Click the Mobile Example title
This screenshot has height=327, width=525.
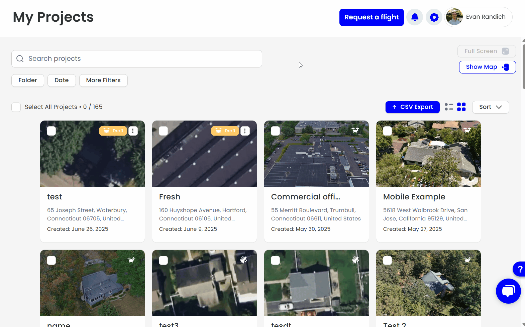click(x=414, y=197)
